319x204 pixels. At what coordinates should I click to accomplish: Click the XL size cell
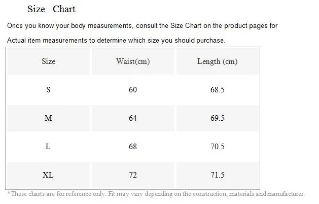click(x=48, y=175)
